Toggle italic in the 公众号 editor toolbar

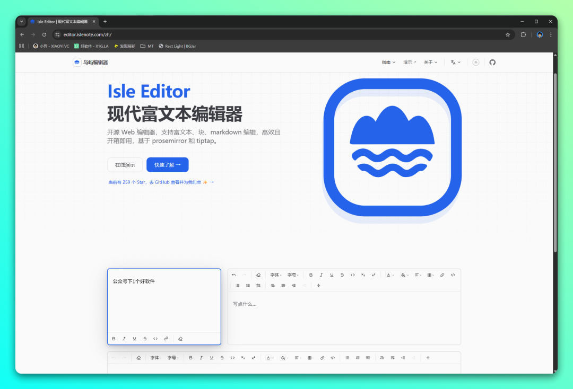pos(124,339)
